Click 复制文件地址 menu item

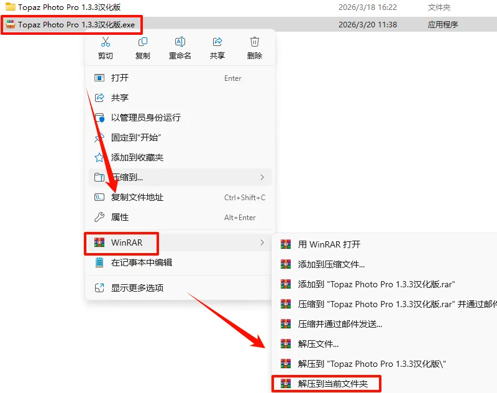point(180,197)
